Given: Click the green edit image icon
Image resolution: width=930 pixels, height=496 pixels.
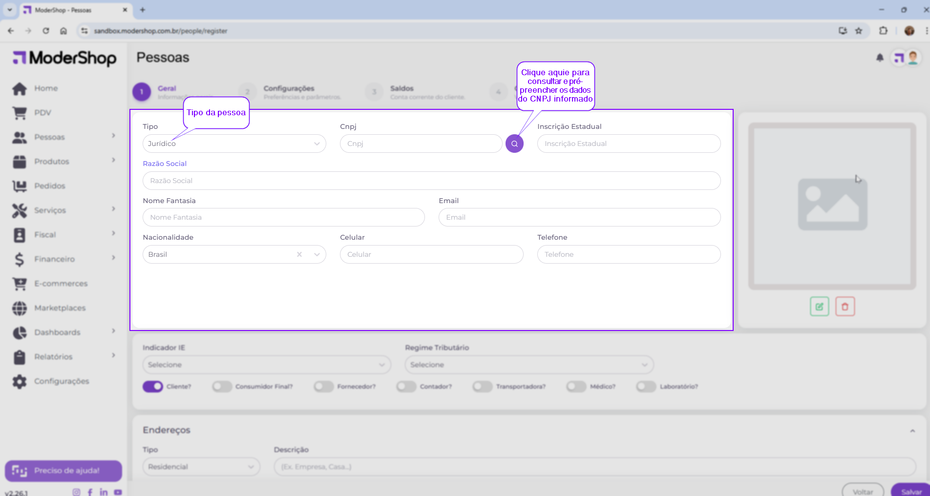Looking at the screenshot, I should click(819, 307).
